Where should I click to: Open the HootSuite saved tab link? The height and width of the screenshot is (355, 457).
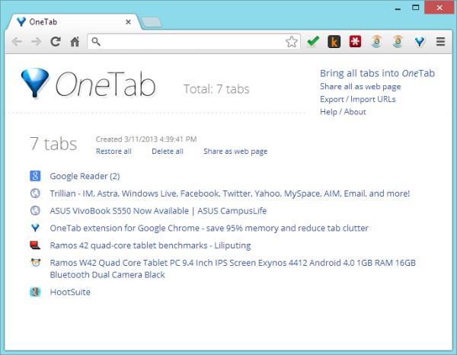tap(70, 292)
